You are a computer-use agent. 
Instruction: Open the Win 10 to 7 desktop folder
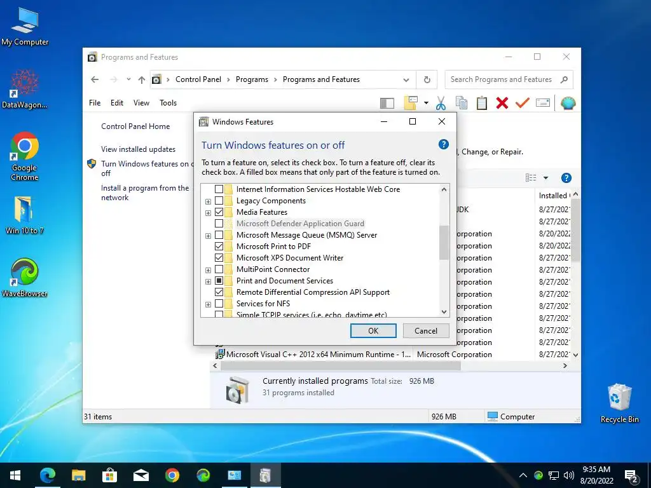pos(24,215)
